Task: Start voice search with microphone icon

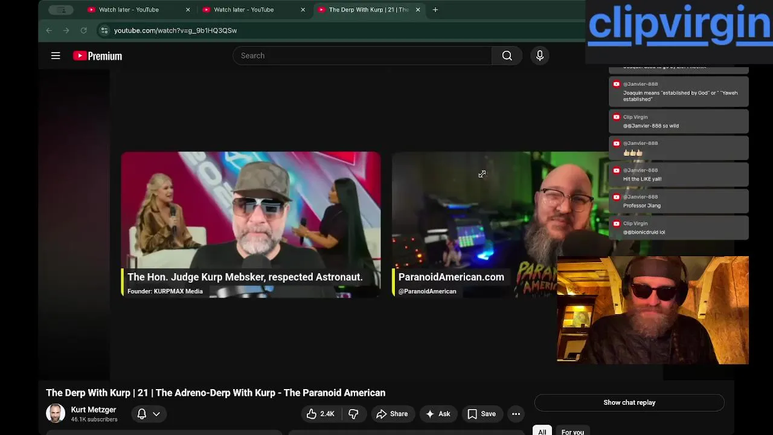Action: (x=540, y=56)
